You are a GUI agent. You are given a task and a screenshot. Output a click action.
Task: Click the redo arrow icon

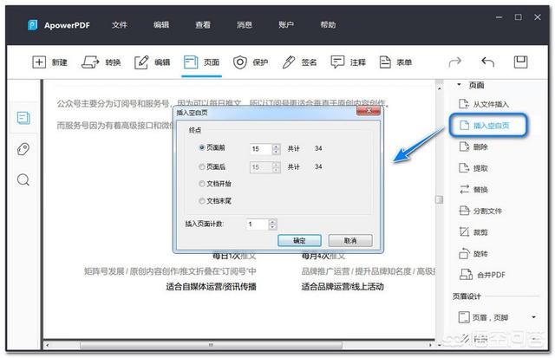pyautogui.click(x=454, y=62)
